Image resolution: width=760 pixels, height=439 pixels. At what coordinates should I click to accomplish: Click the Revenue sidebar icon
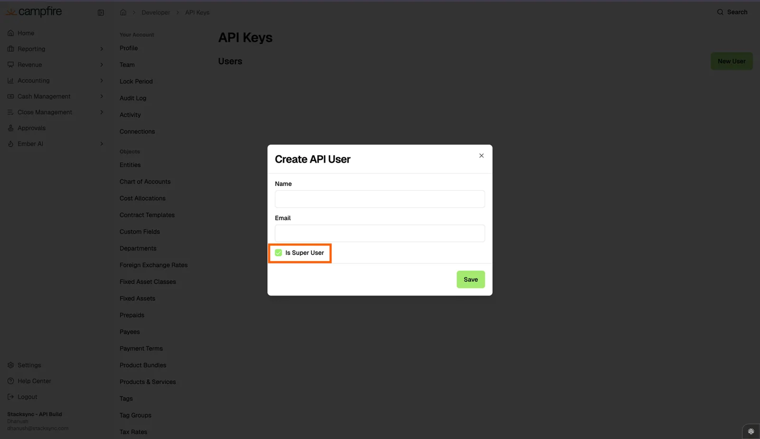pyautogui.click(x=10, y=65)
